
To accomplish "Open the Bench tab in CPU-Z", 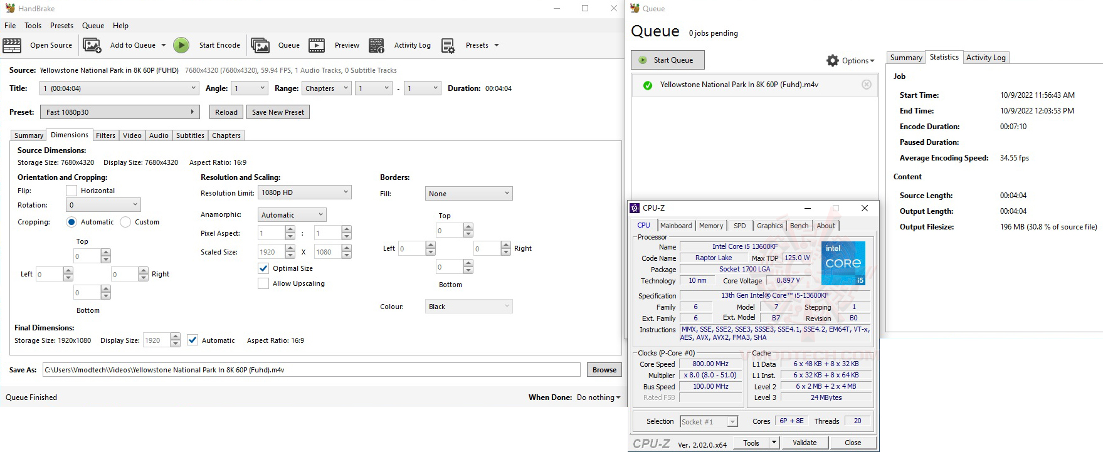I will (x=799, y=226).
